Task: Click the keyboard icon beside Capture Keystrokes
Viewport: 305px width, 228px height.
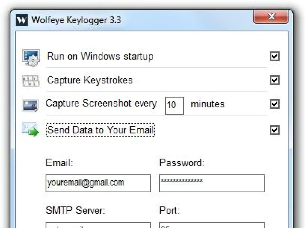Action: (x=30, y=80)
